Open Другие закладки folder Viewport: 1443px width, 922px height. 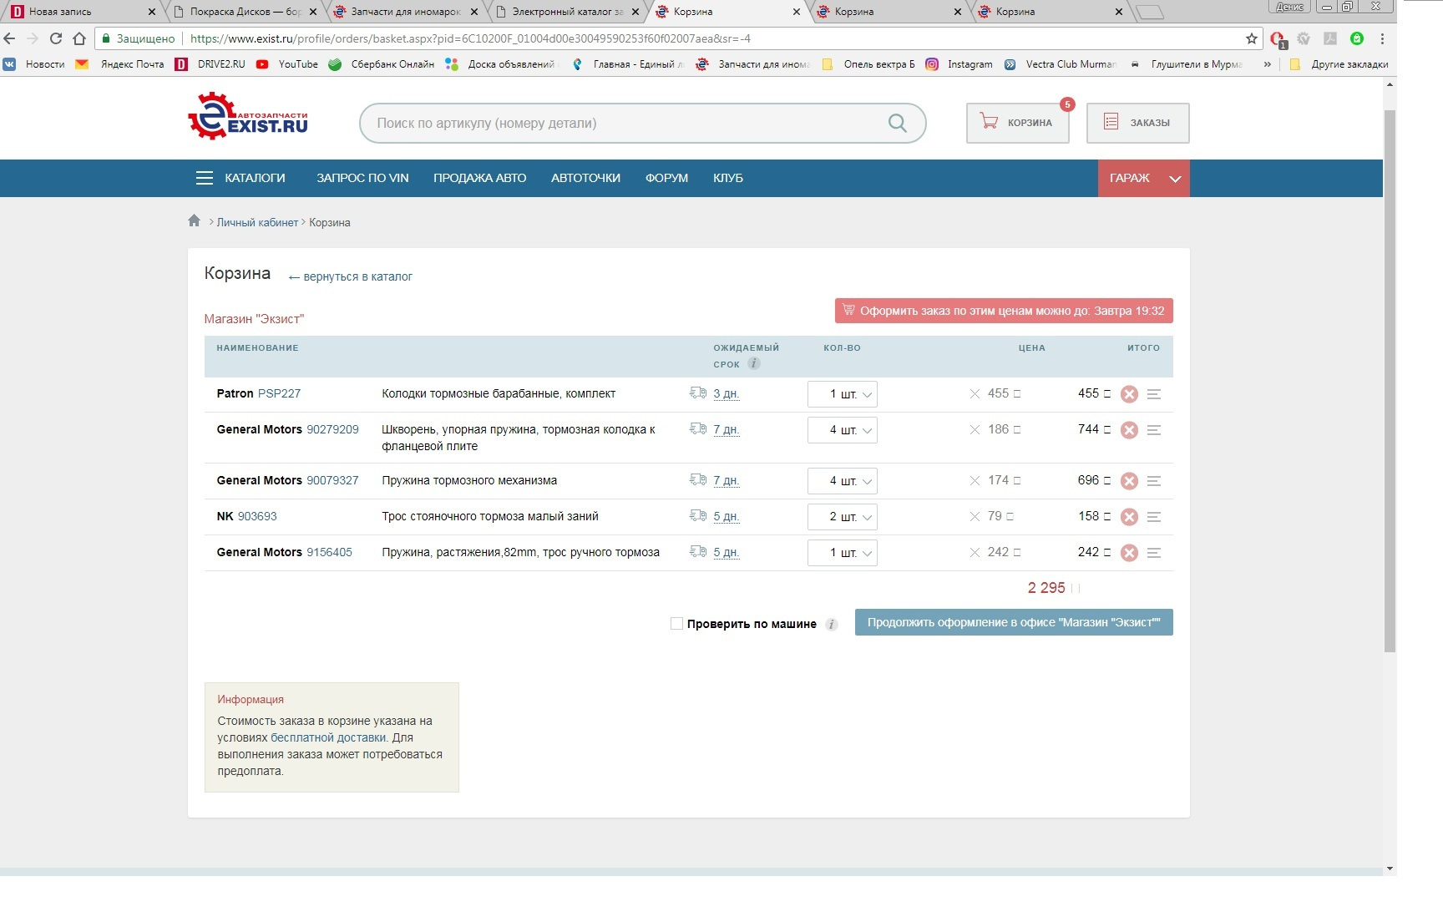coord(1339,64)
